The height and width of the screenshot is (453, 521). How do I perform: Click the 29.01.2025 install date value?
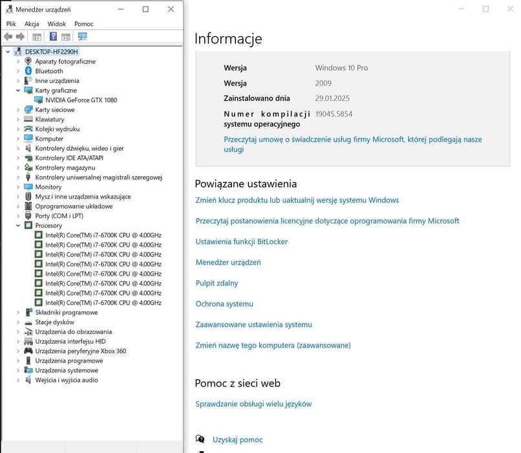pos(332,98)
